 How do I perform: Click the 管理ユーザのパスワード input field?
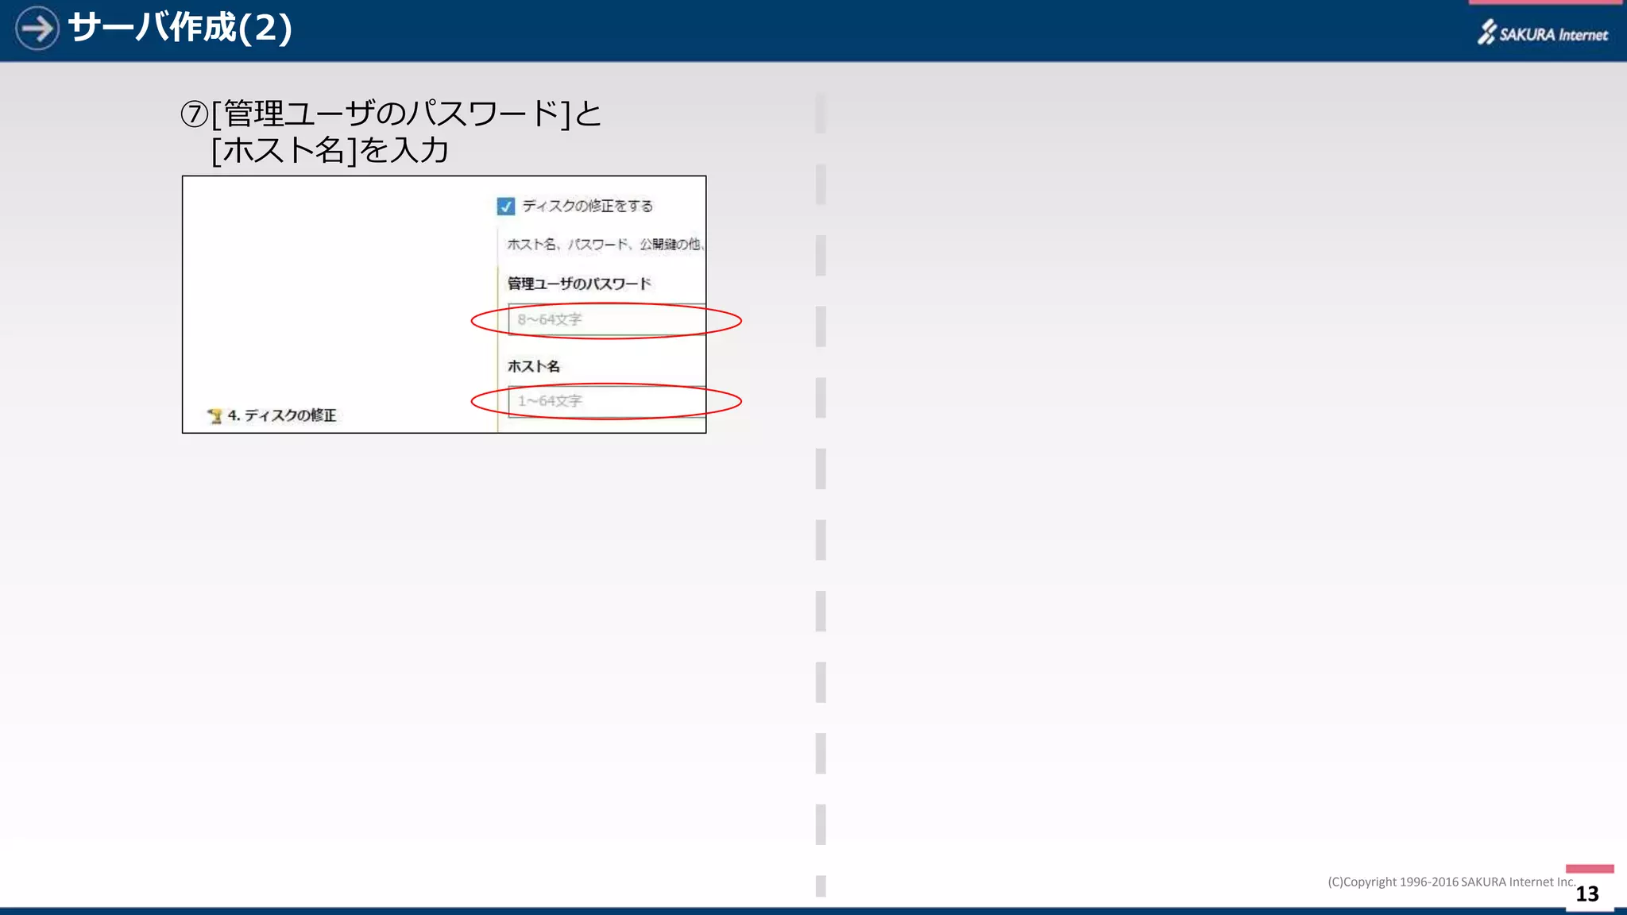tap(607, 320)
